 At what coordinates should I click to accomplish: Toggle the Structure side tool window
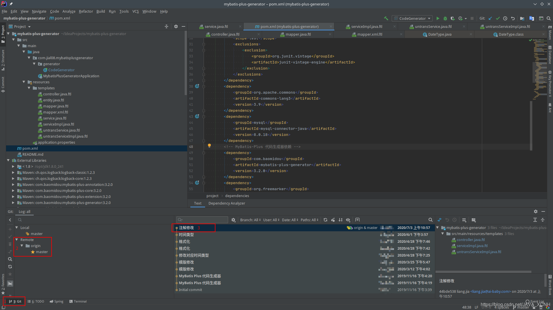click(3, 60)
